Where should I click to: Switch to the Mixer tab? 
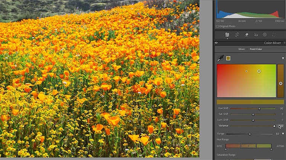click(241, 49)
